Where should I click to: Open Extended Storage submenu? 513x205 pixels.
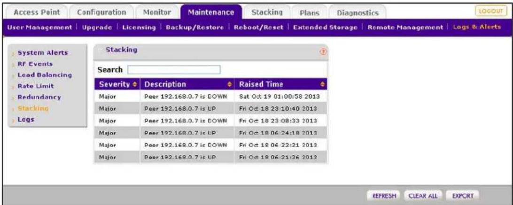pos(326,26)
